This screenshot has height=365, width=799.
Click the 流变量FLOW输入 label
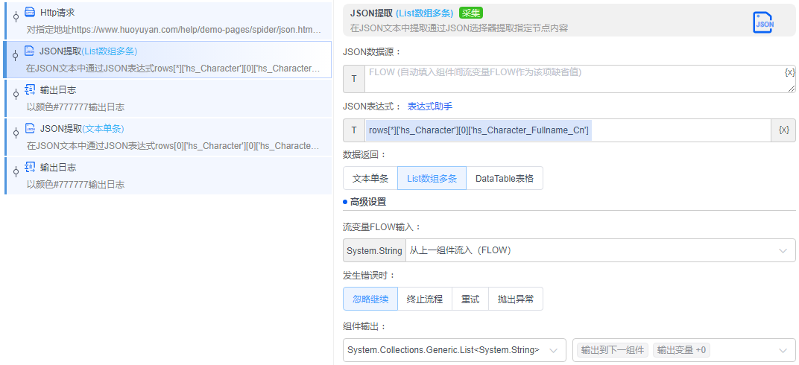382,227
